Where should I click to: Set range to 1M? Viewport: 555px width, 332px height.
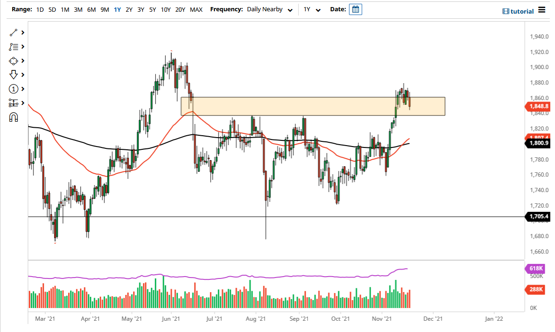[65, 9]
